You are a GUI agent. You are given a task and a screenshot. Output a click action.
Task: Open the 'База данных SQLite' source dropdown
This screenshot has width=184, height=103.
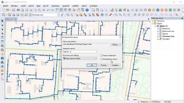click(80, 58)
